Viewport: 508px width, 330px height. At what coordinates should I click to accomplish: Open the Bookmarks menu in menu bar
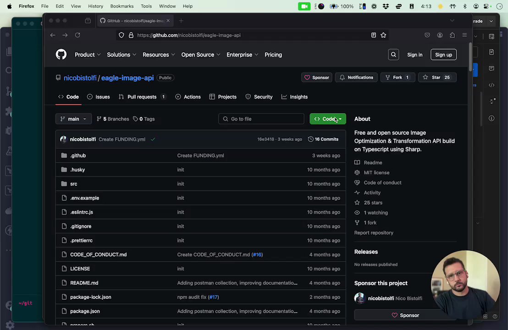tap(122, 6)
